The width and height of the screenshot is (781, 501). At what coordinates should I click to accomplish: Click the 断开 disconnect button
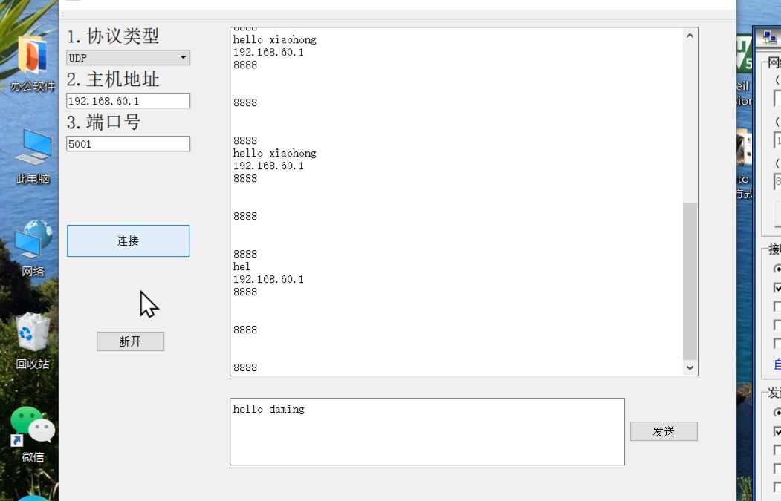click(x=131, y=341)
